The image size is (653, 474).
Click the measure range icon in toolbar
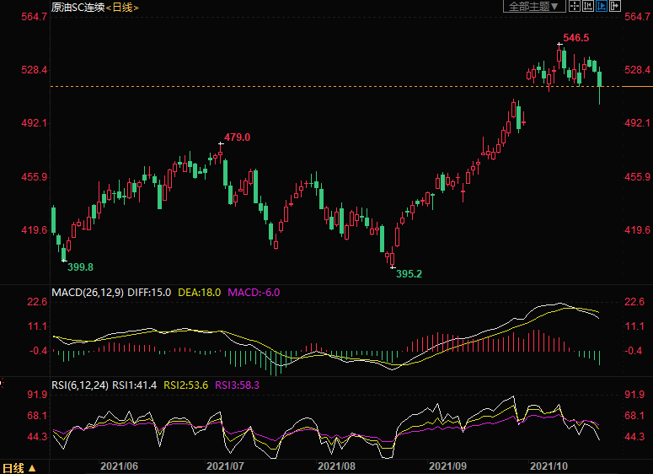tap(587, 7)
